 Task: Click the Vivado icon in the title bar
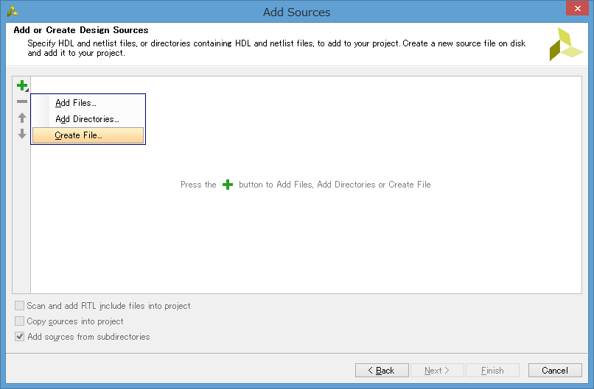pyautogui.click(x=13, y=11)
